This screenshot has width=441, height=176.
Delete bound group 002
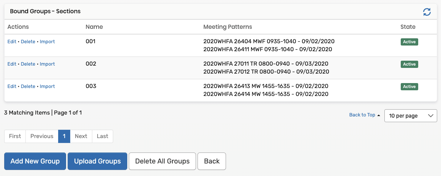pyautogui.click(x=28, y=64)
